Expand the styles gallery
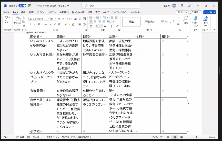This screenshot has height=141, width=222. coord(178,25)
